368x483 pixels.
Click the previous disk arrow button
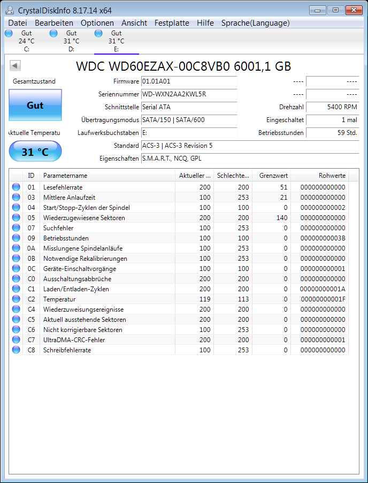[x=15, y=65]
